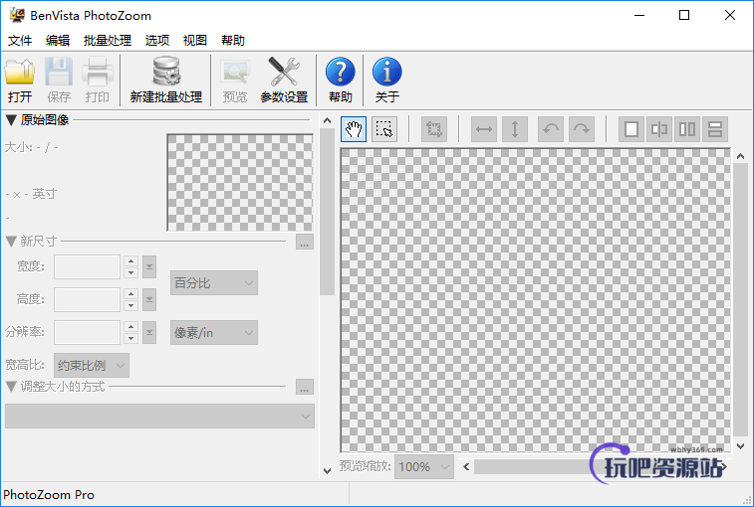Open the Batch (批量处理) menu

point(108,41)
